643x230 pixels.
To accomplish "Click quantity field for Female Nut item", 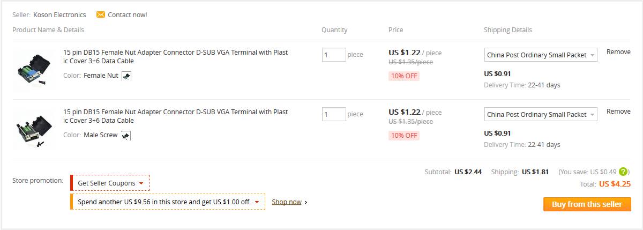I will 333,55.
